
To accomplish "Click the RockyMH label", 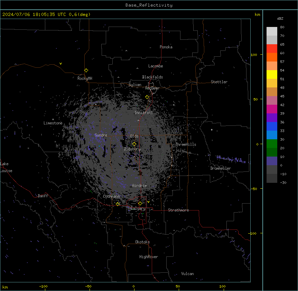I will click(85, 78).
